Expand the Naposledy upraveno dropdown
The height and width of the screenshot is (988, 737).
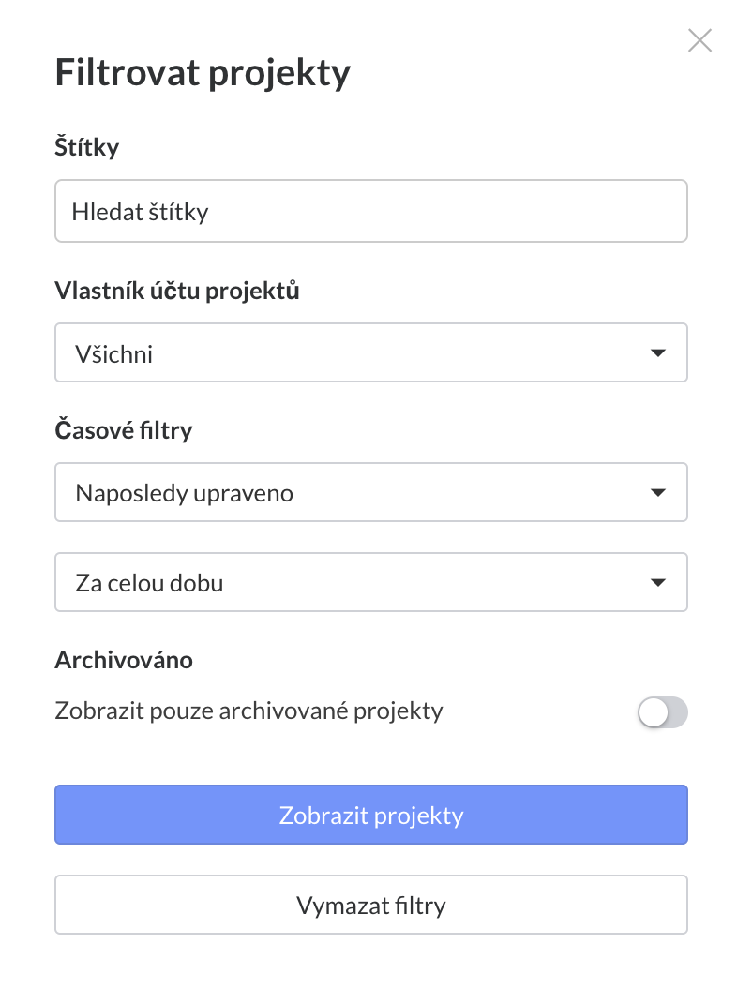[x=370, y=492]
